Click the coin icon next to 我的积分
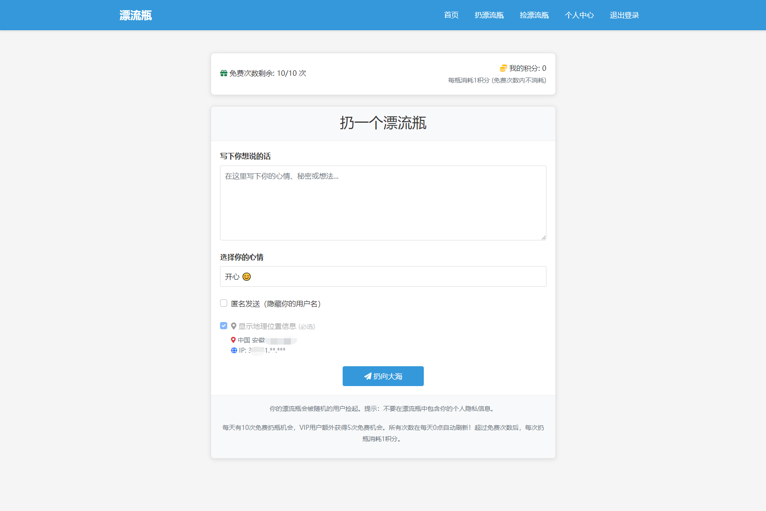Screen dimensions: 766x511 pos(502,68)
